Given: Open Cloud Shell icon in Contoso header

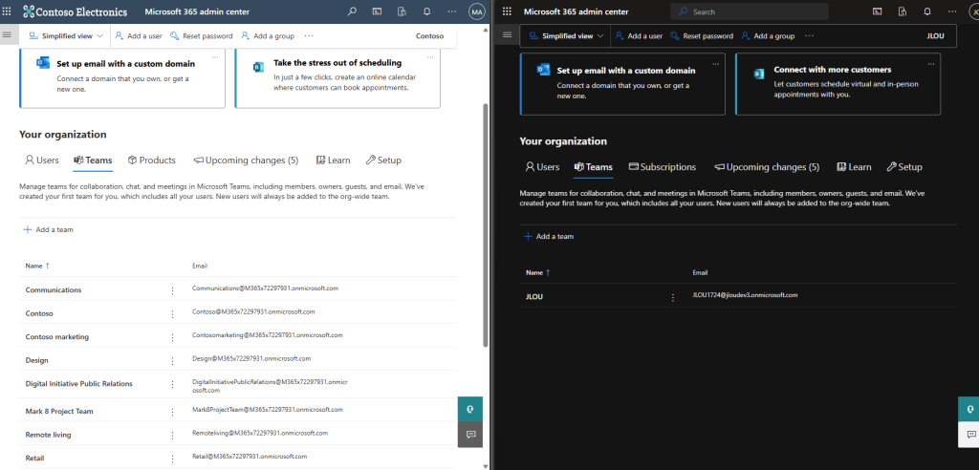Looking at the screenshot, I should (377, 11).
